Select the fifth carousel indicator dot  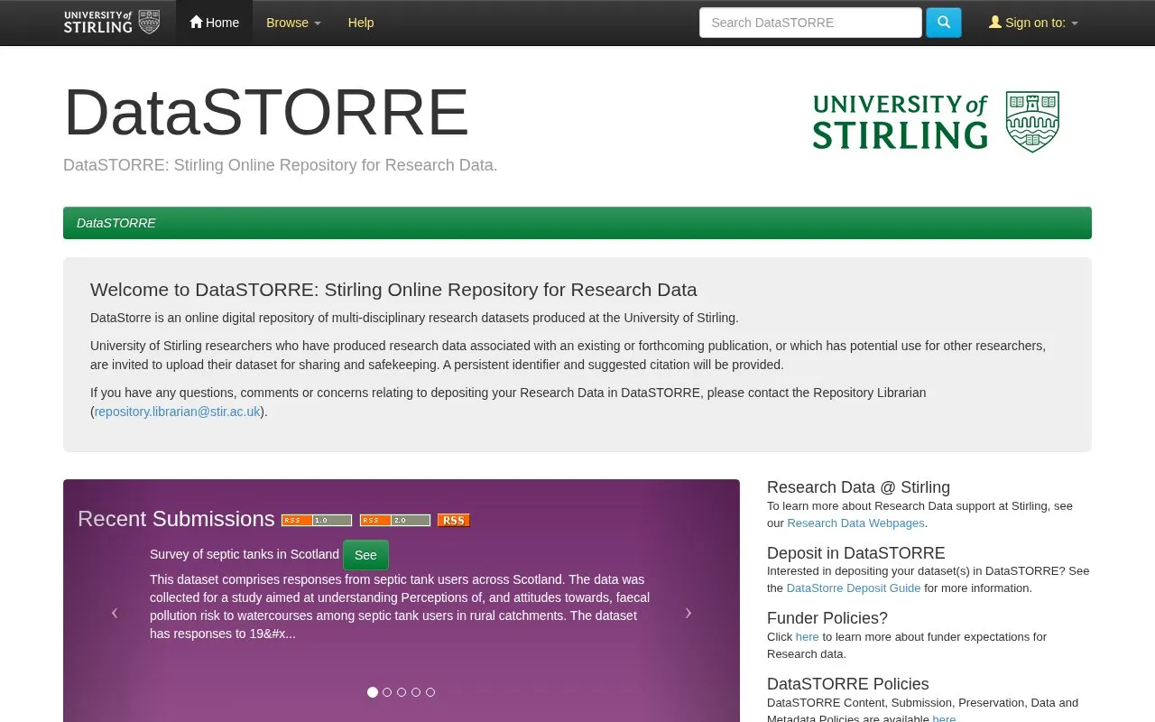tap(430, 692)
